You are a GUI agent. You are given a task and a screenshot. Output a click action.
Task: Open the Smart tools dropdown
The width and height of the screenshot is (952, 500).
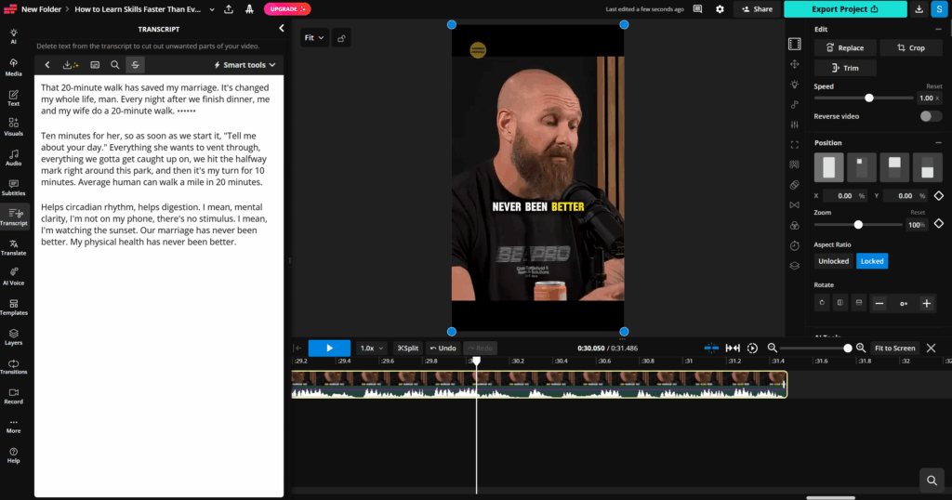point(245,65)
